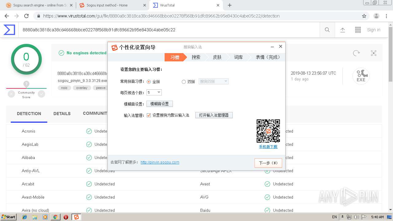Open 手机版下载 link

268,147
